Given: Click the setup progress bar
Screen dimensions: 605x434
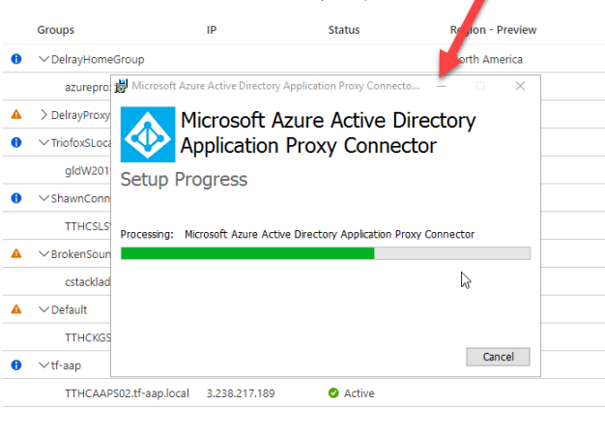Looking at the screenshot, I should pyautogui.click(x=326, y=253).
